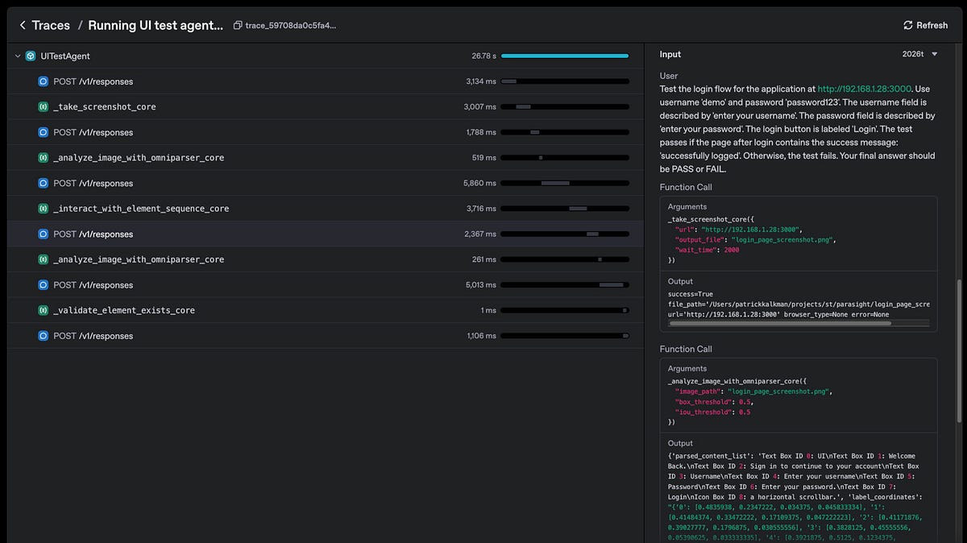Open the http://192.168.1.28:3000 link
967x543 pixels.
coord(864,89)
